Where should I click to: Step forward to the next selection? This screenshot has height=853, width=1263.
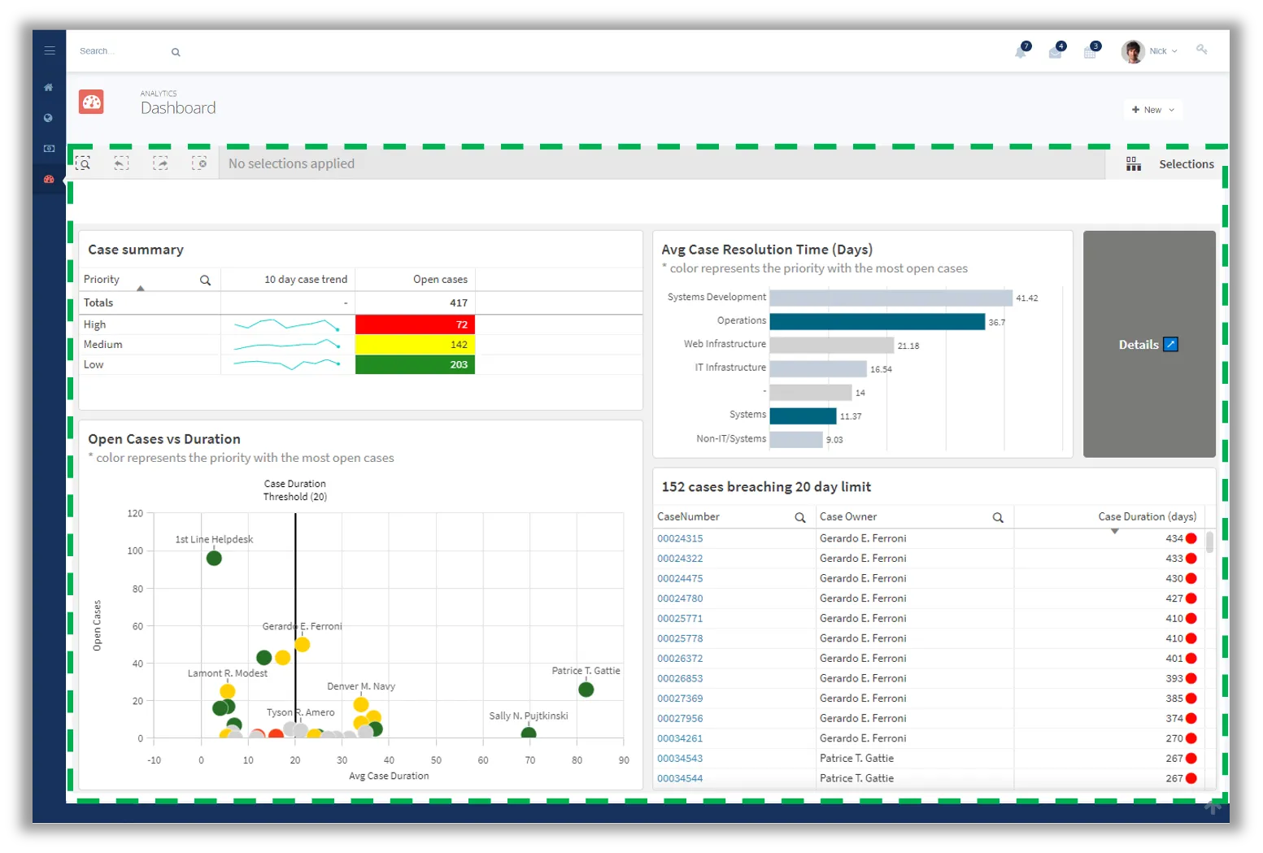pyautogui.click(x=161, y=163)
